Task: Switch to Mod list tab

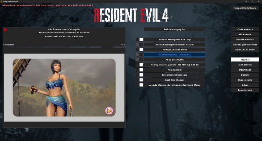Action: coord(245,60)
